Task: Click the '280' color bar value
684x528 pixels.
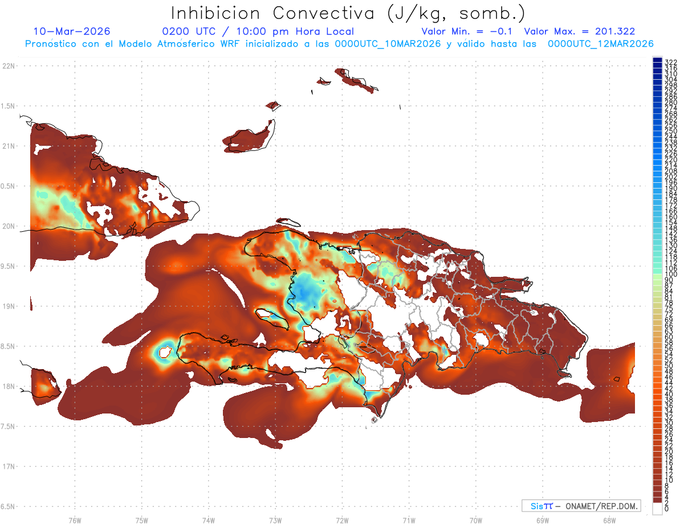Action: pos(670,103)
